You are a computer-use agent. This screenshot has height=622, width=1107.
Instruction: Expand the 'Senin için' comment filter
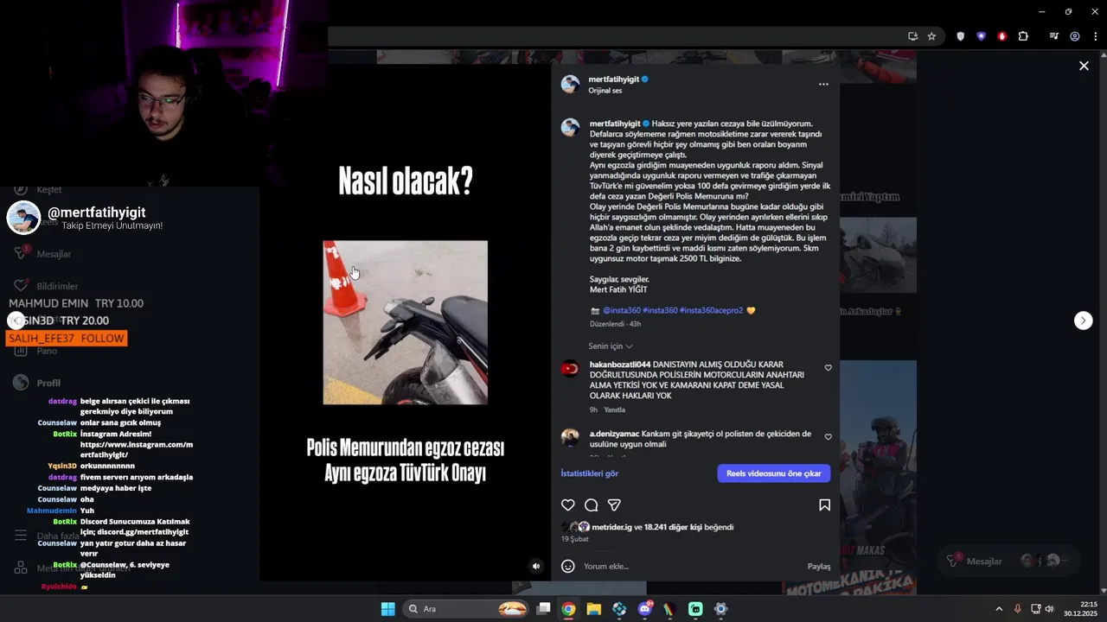pyautogui.click(x=611, y=346)
